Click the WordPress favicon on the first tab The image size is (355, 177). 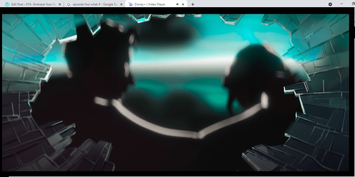tap(7, 4)
